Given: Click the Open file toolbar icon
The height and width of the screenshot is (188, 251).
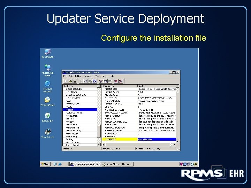Looking at the screenshot, I should 70,81.
